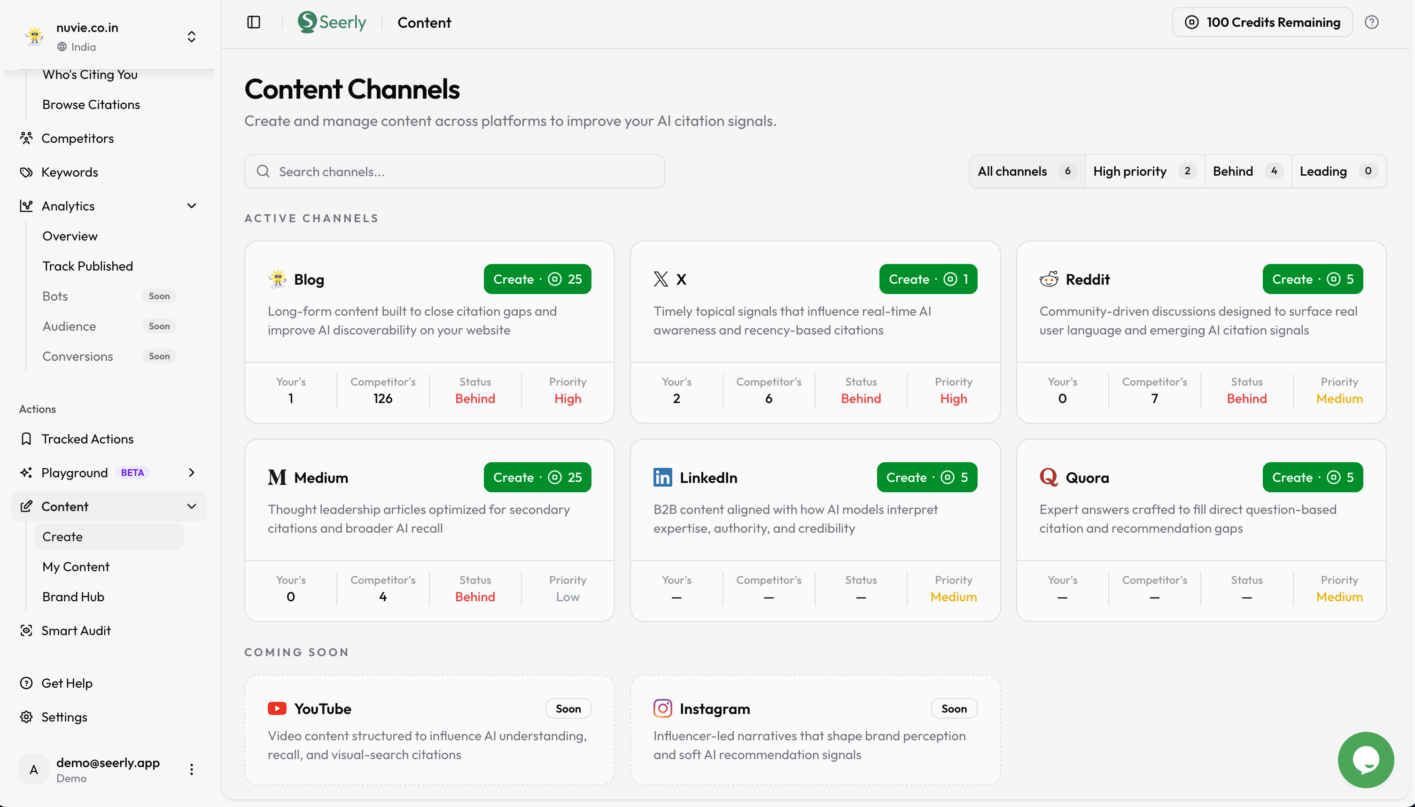Click the Seerly logo
Screen dimensions: 1415x807
332,22
